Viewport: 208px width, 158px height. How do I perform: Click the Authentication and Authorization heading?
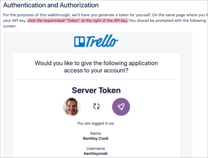pyautogui.click(x=51, y=5)
